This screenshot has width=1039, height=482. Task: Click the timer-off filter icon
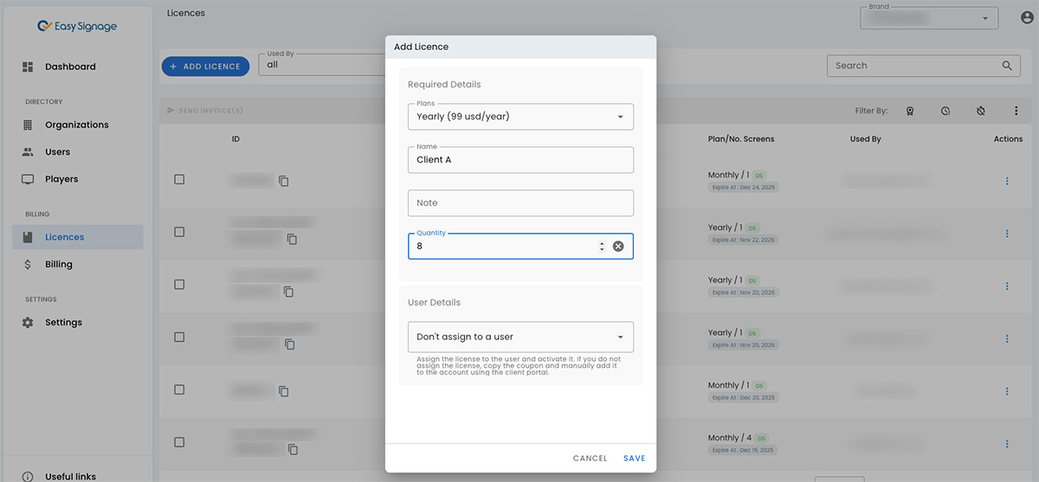(x=980, y=112)
